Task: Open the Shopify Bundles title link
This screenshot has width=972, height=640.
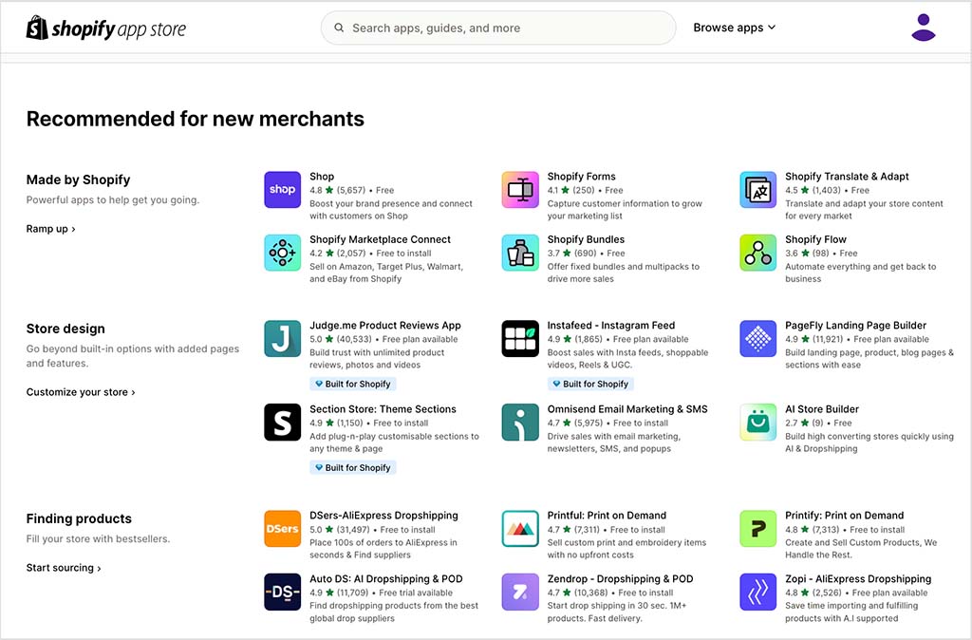Action: click(586, 239)
